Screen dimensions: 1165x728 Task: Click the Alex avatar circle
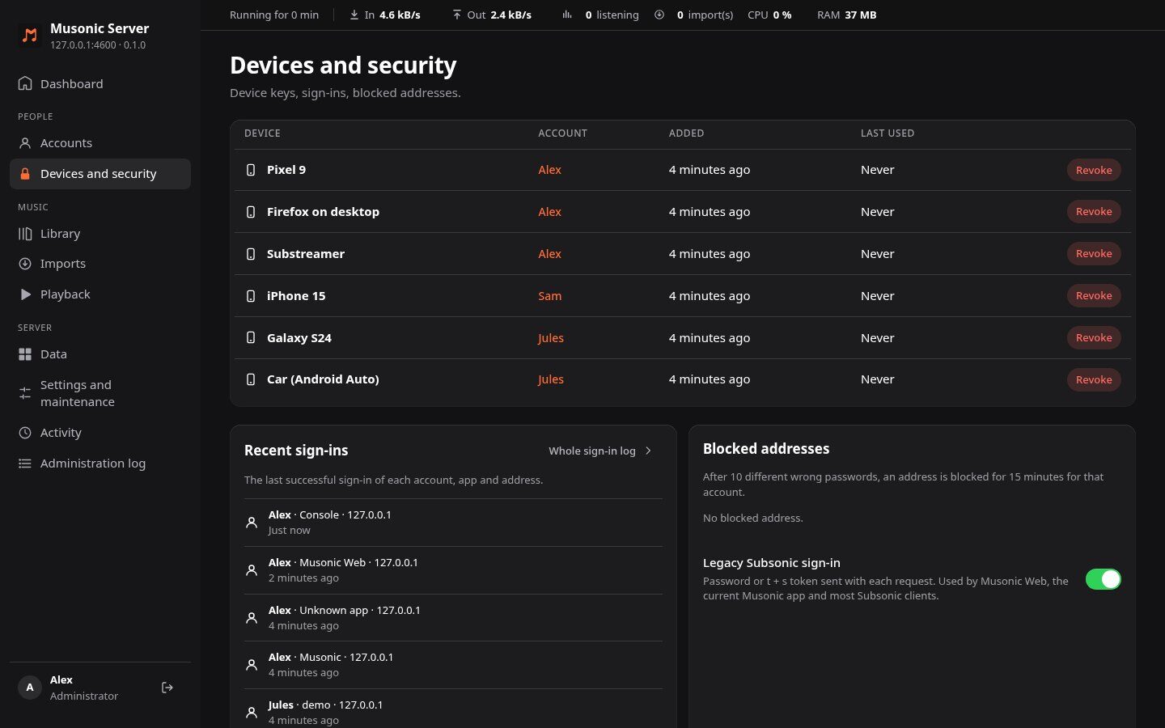(30, 688)
